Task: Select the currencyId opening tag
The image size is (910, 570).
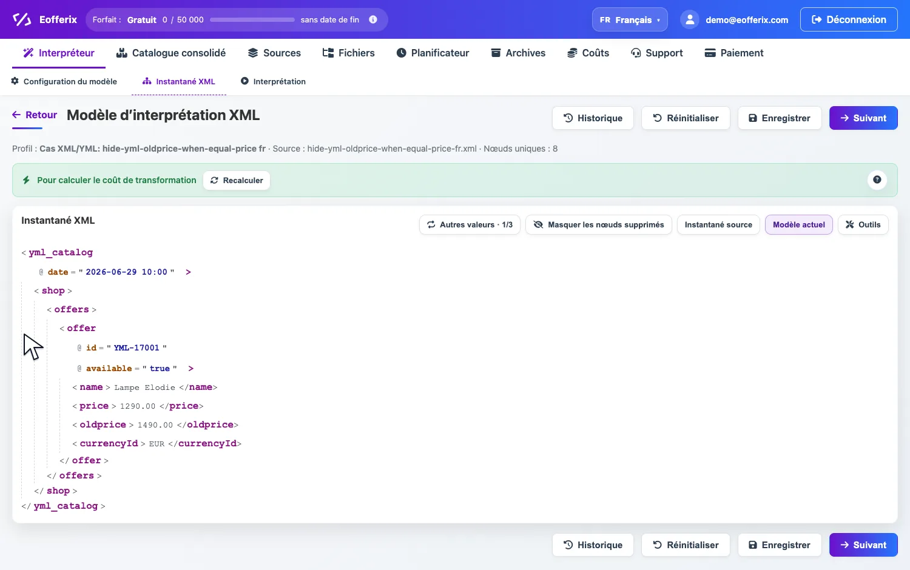Action: (109, 444)
